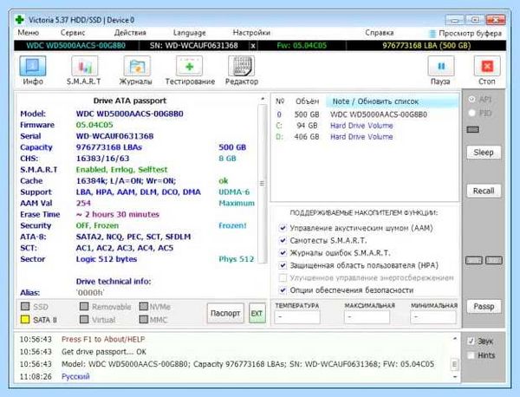Toggle the Журналы ошибок S.M.A.R.T. checkbox
This screenshot has height=397, width=520.
click(x=283, y=253)
